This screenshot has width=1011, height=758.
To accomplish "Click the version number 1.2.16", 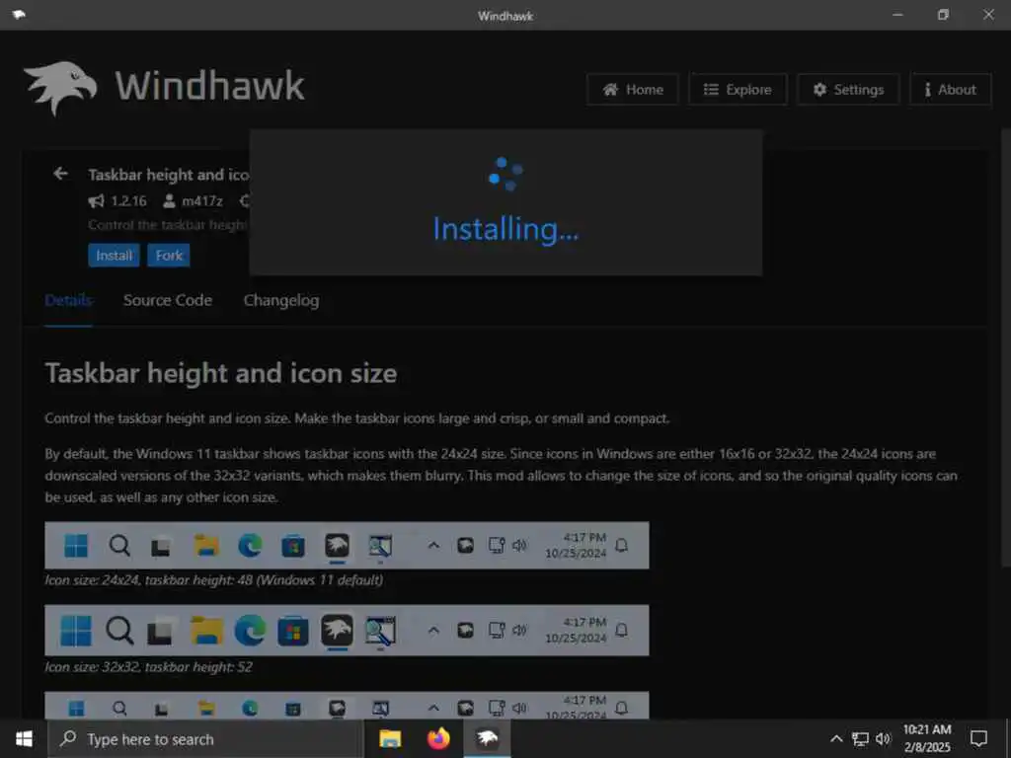I will (129, 201).
